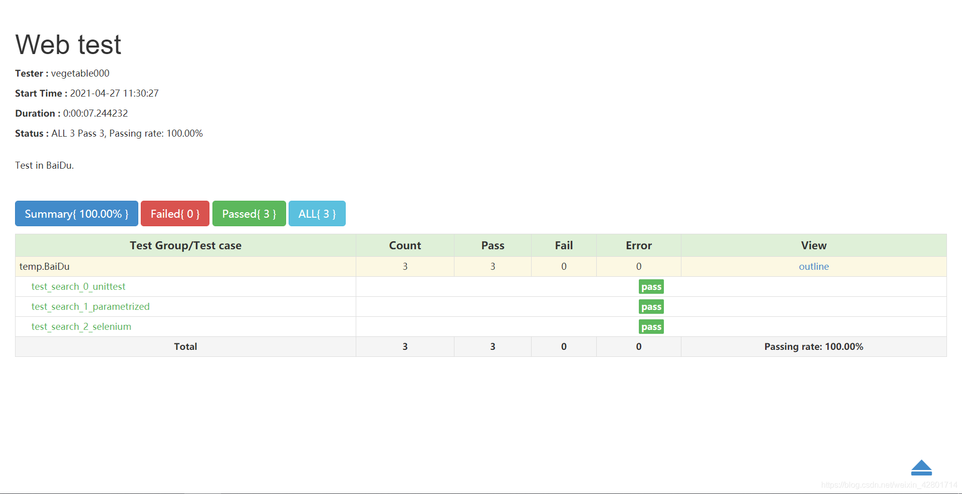Select description Test in BaiDu.
This screenshot has height=494, width=962.
coord(45,165)
